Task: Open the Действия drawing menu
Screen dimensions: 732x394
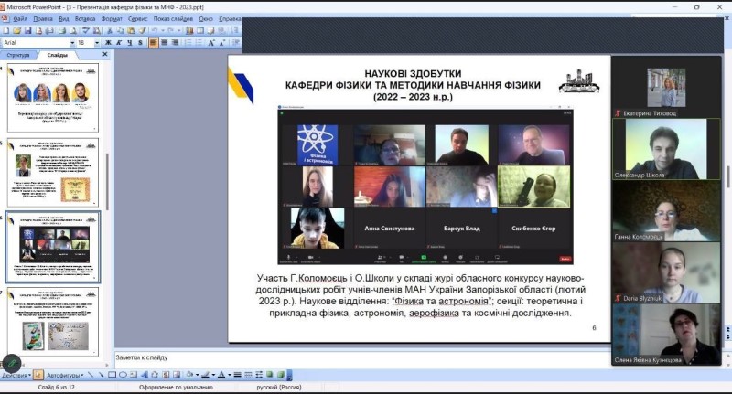Action: (x=16, y=375)
